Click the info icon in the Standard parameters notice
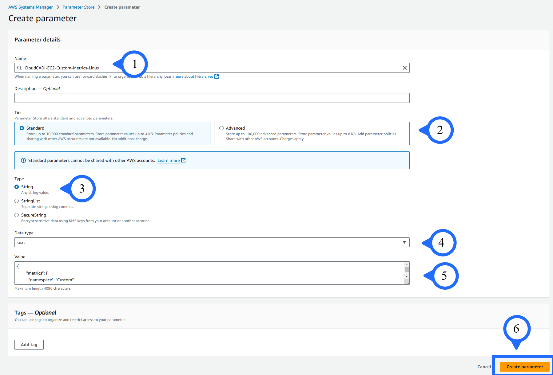The height and width of the screenshot is (375, 553). tap(23, 160)
